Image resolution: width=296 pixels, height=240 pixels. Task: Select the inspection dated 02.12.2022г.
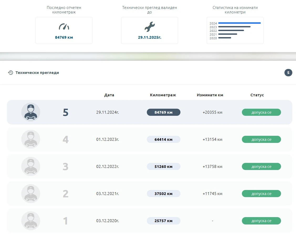tap(107, 167)
